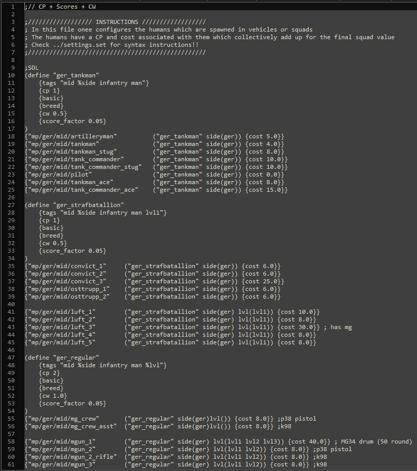The width and height of the screenshot is (417, 471).
Task: Place cursor on the ";SDL" comment
Action: coord(32,68)
